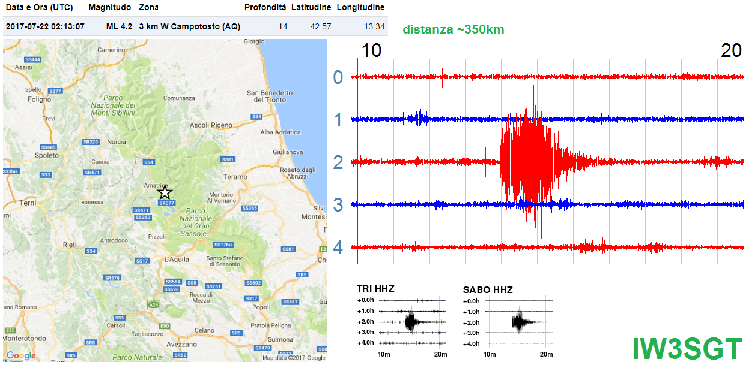Click the Norcia town label
The width and height of the screenshot is (749, 365).
click(117, 142)
